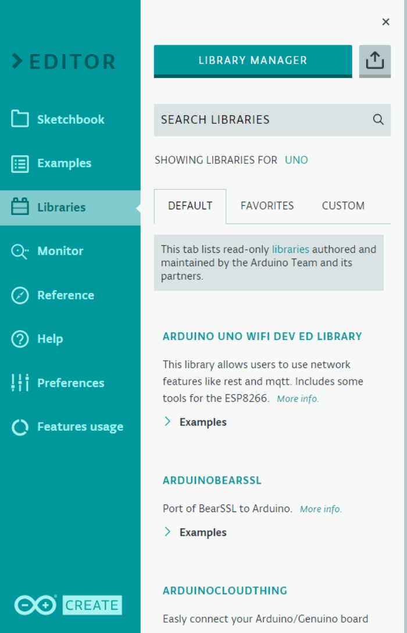Follow the 'libraries' link in info box
Image resolution: width=407 pixels, height=633 pixels.
[x=290, y=249]
